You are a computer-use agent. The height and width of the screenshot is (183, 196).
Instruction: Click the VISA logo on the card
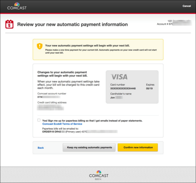tap(119, 77)
